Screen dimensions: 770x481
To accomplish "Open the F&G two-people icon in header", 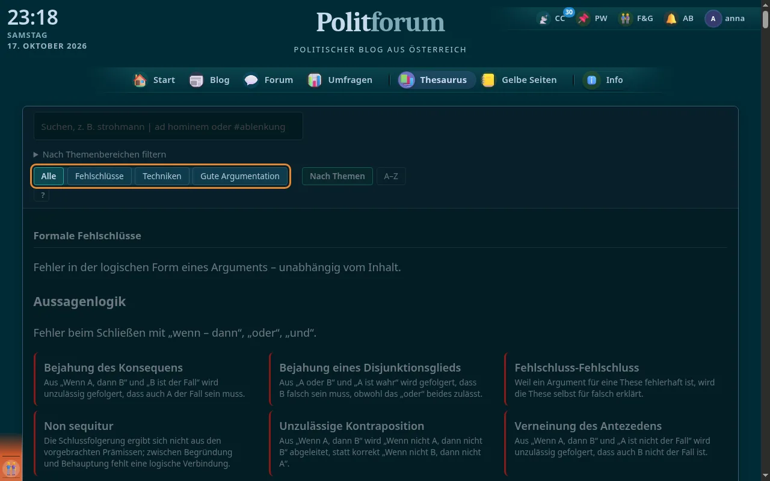I will coord(626,19).
